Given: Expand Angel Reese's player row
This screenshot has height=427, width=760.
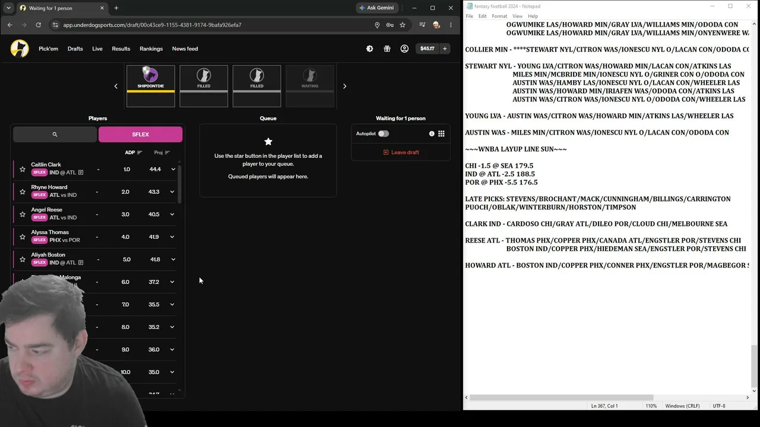Looking at the screenshot, I should (x=173, y=214).
